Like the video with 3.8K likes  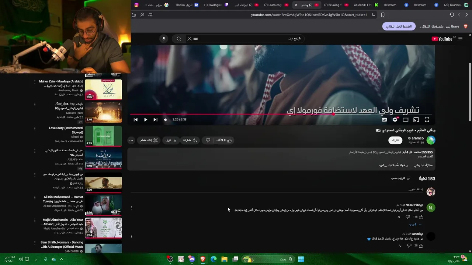(x=224, y=140)
